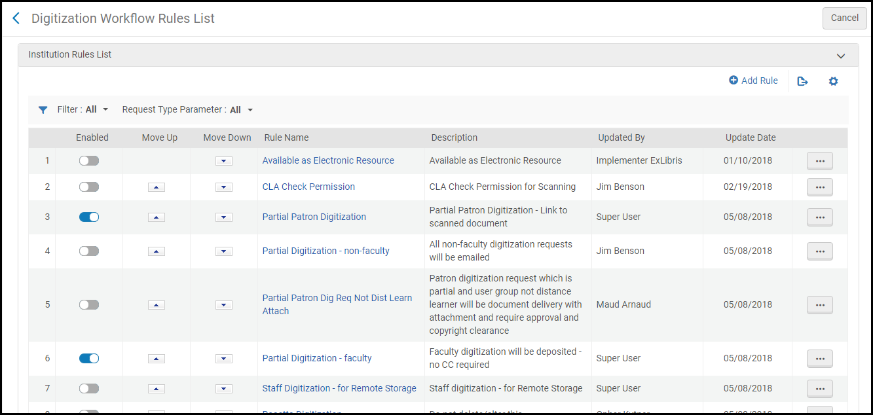Open Partial Patron Digitization rule link
The height and width of the screenshot is (415, 873).
(x=314, y=217)
